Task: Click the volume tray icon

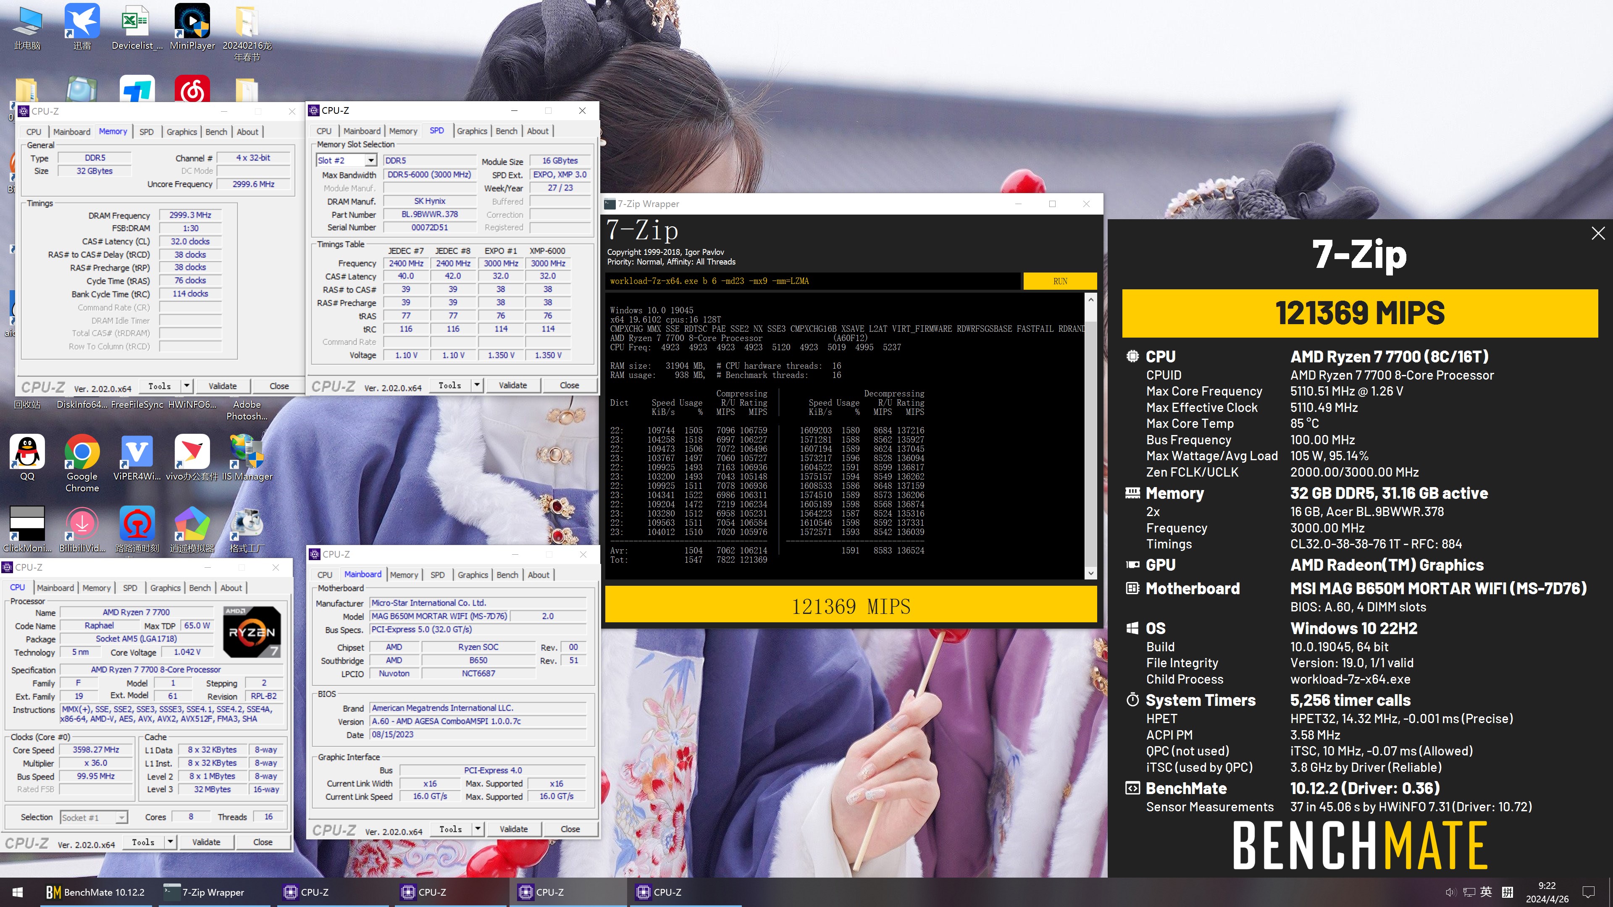Action: (1450, 892)
